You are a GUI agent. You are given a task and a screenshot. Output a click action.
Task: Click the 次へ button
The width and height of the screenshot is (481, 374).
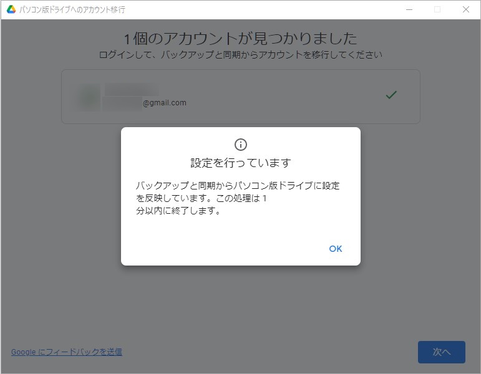coord(442,352)
